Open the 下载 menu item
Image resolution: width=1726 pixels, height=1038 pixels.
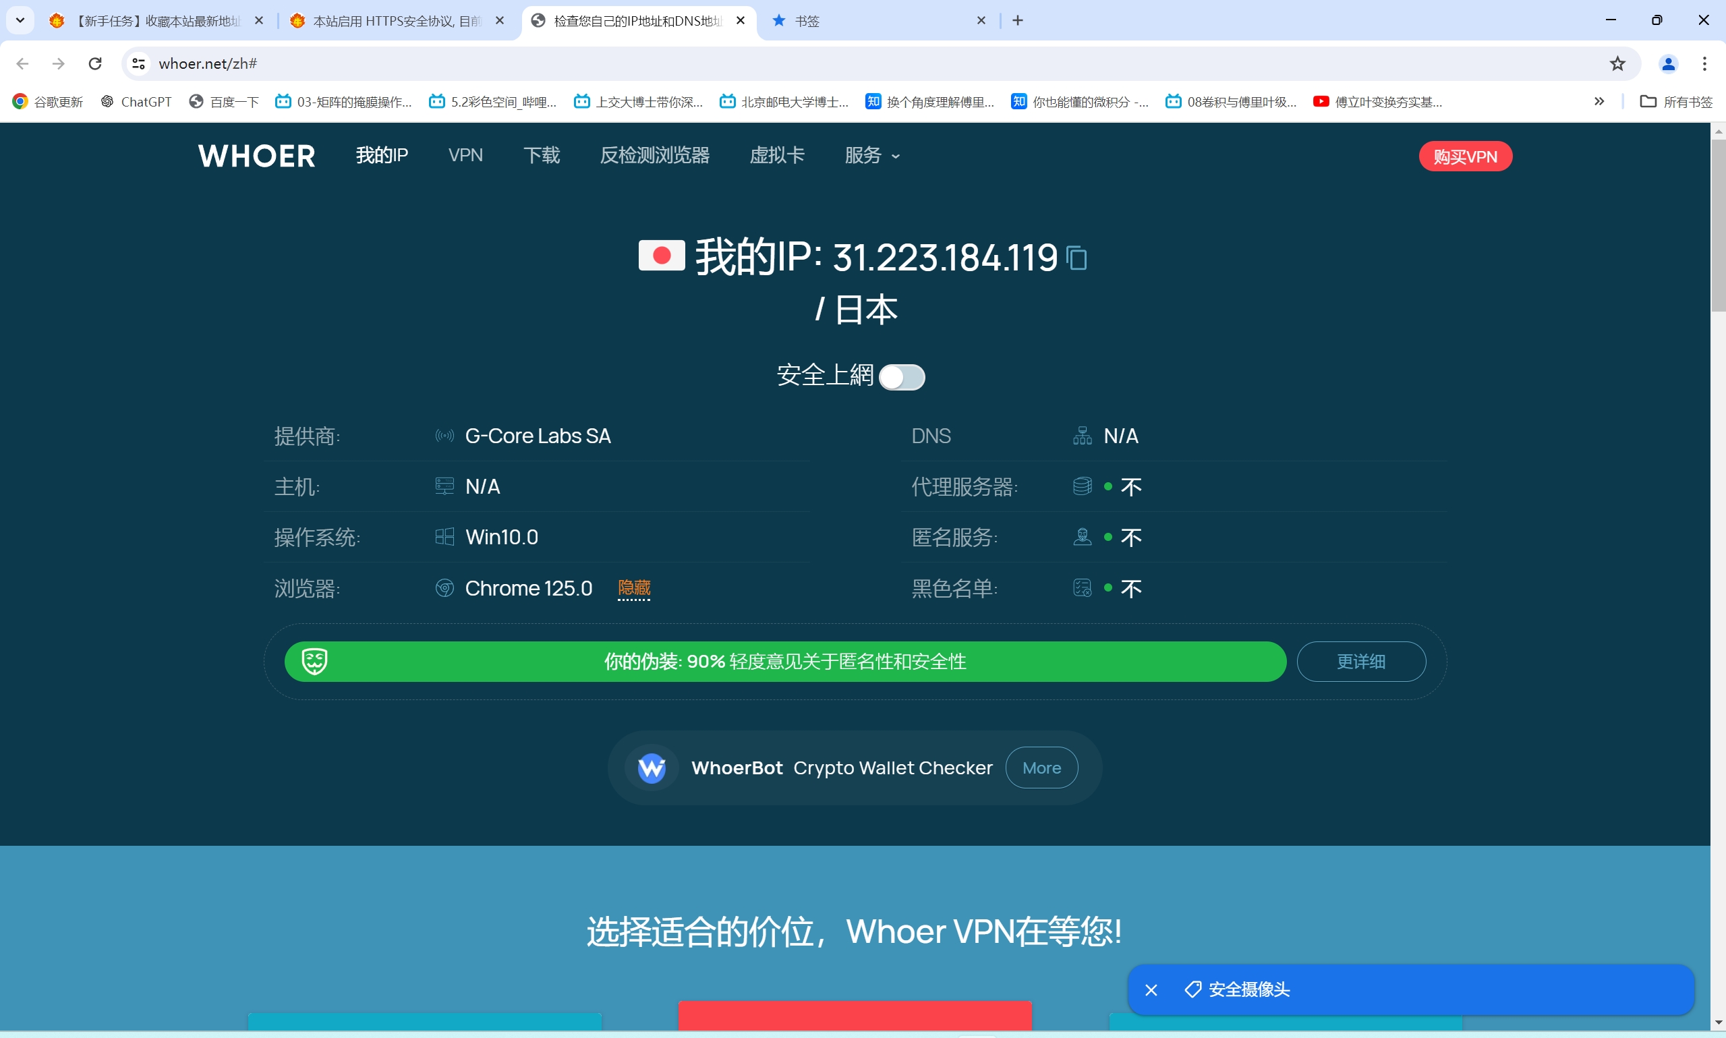coord(542,155)
